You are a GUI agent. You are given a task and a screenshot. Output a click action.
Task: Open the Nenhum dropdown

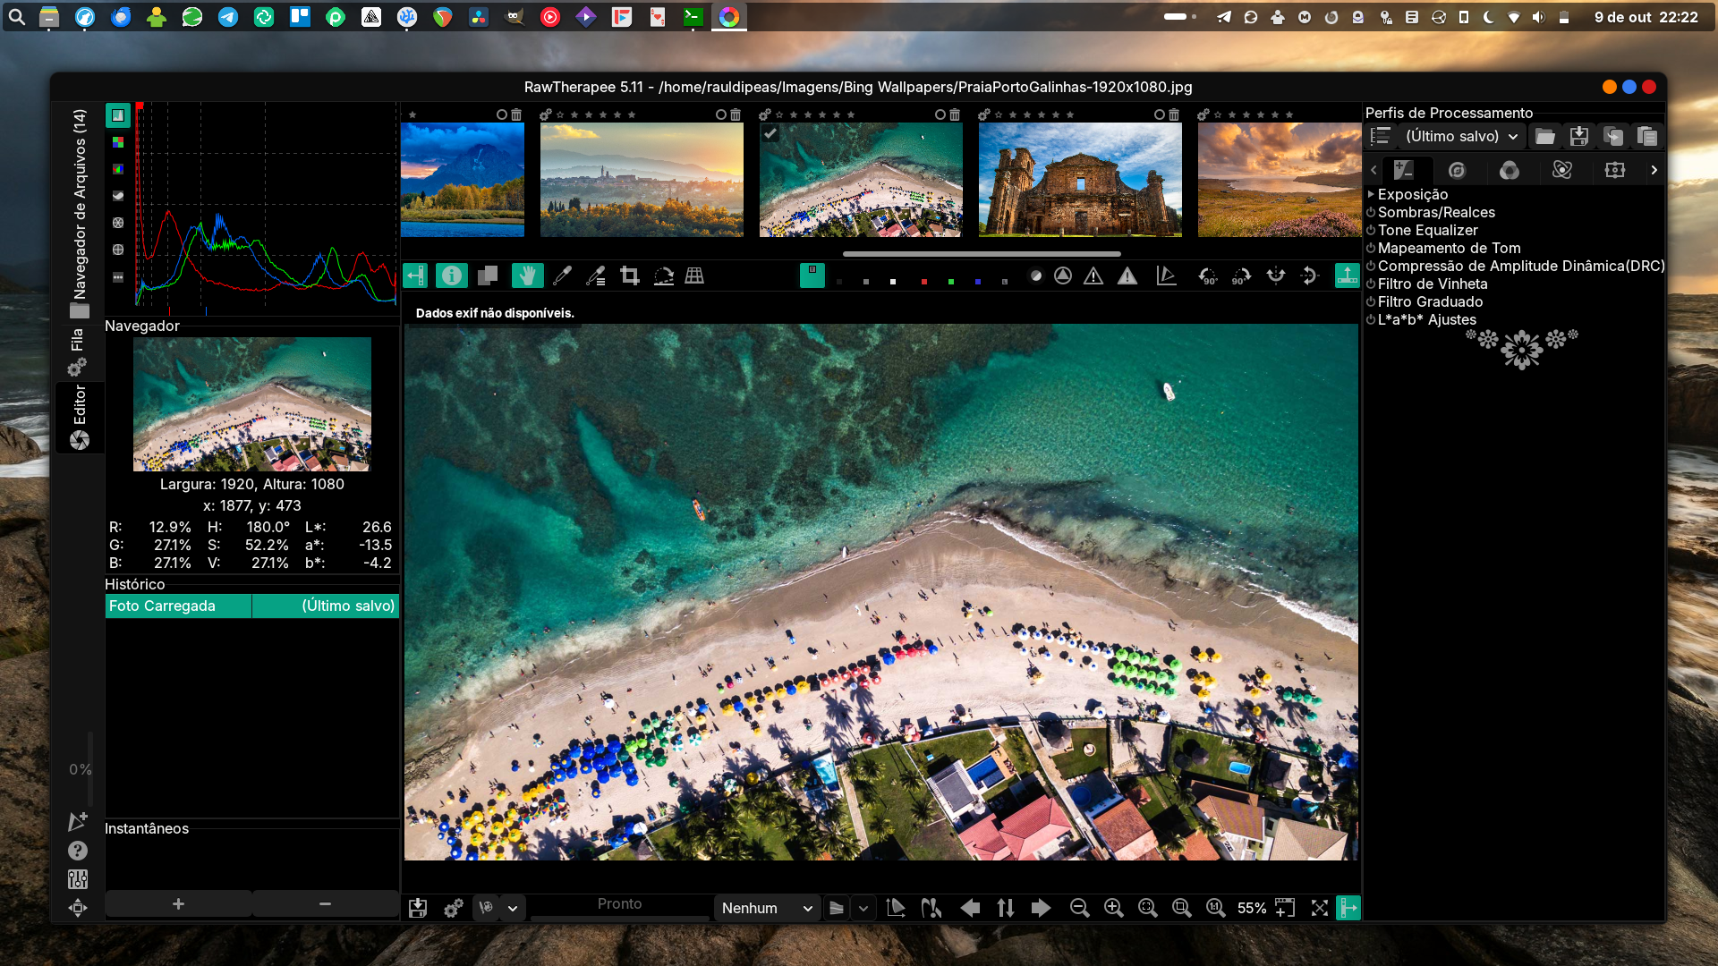[x=766, y=908]
